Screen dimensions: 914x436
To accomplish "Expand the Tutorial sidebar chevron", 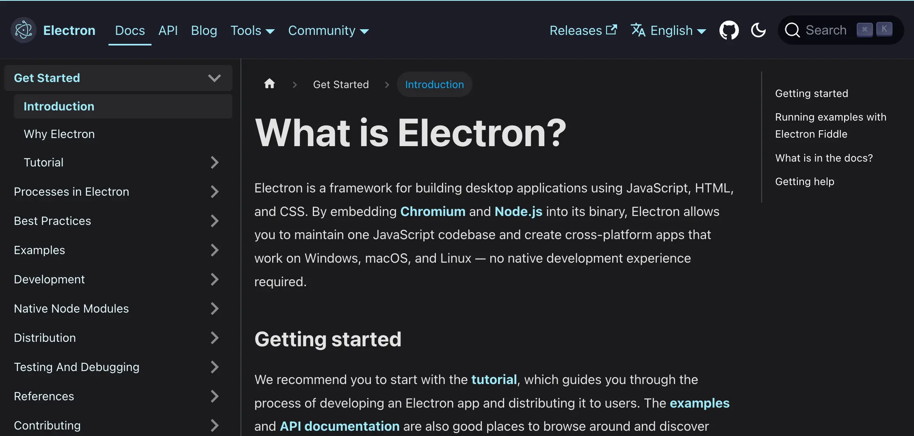I will 214,162.
